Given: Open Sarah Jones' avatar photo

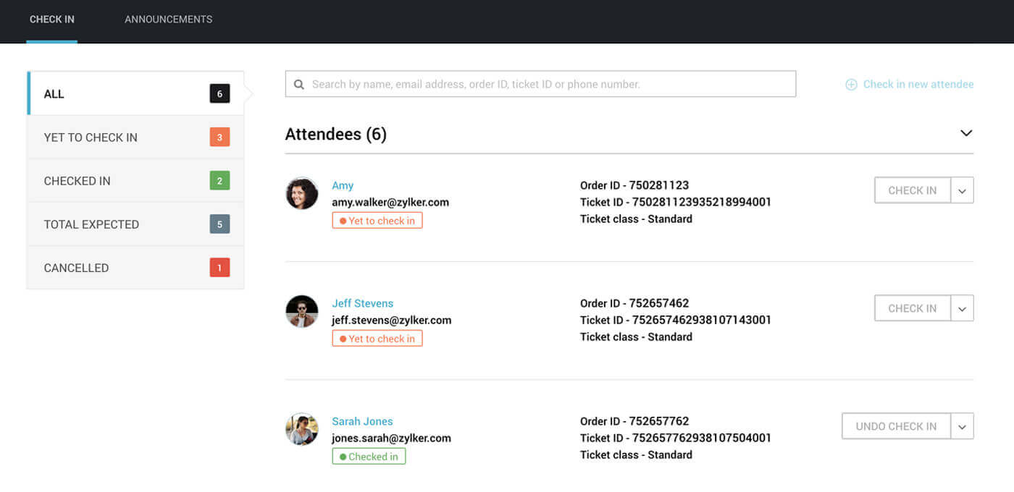Looking at the screenshot, I should 302,429.
